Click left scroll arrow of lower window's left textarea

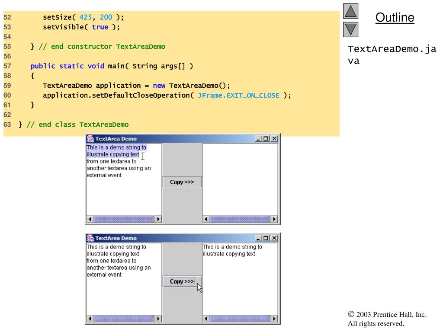(90, 319)
